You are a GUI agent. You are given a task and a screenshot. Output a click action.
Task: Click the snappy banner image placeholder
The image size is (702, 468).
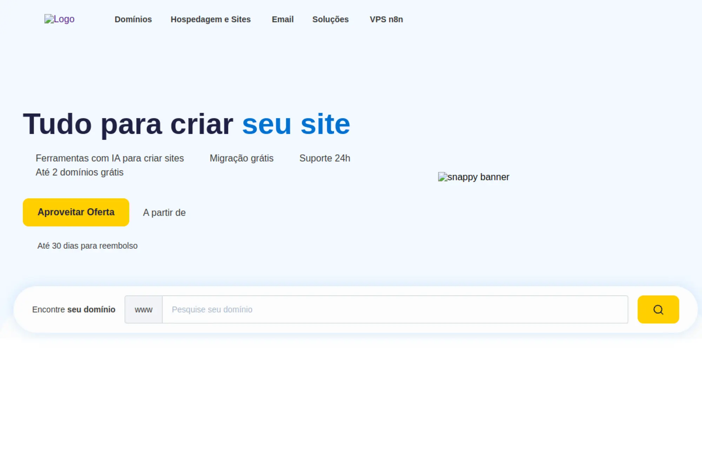coord(473,177)
